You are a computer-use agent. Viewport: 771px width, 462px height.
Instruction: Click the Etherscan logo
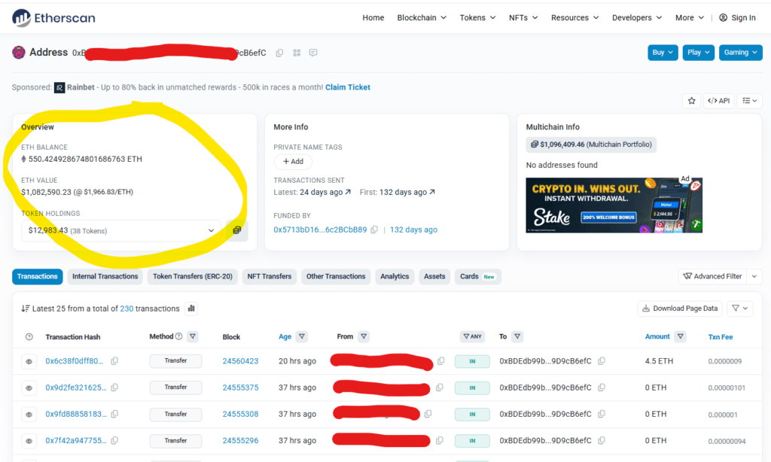[x=53, y=17]
